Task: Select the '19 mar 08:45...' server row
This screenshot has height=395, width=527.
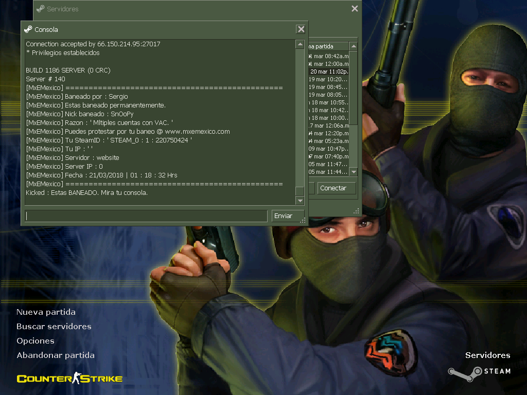Action: click(328, 87)
